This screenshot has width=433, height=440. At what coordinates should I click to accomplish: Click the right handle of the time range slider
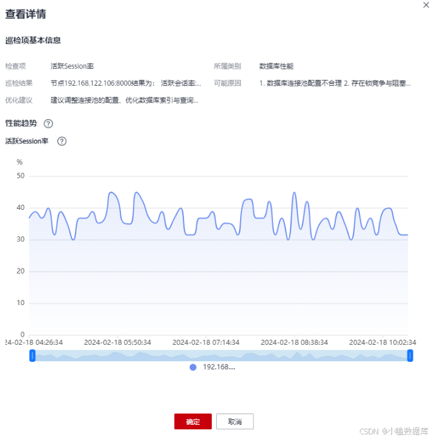(x=410, y=356)
